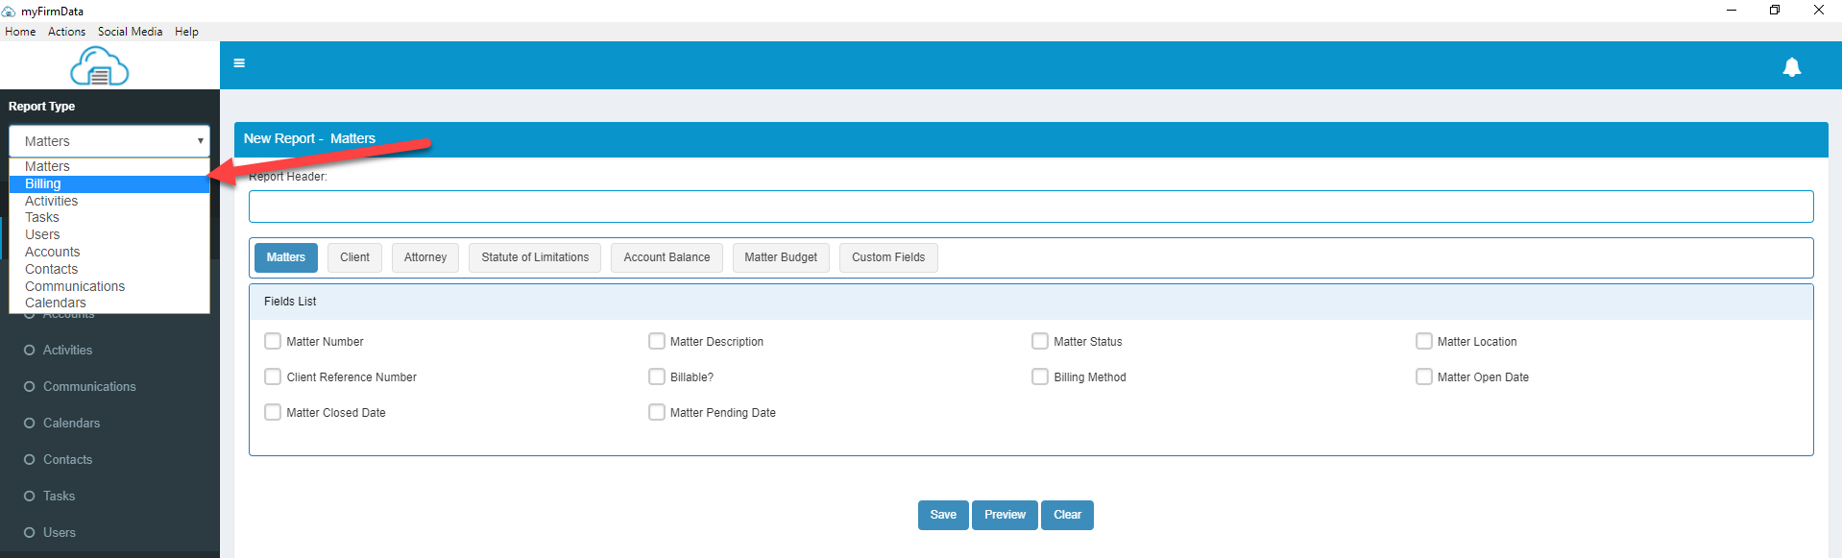Pick Users from the Report Type list
1842x558 pixels.
[109, 234]
